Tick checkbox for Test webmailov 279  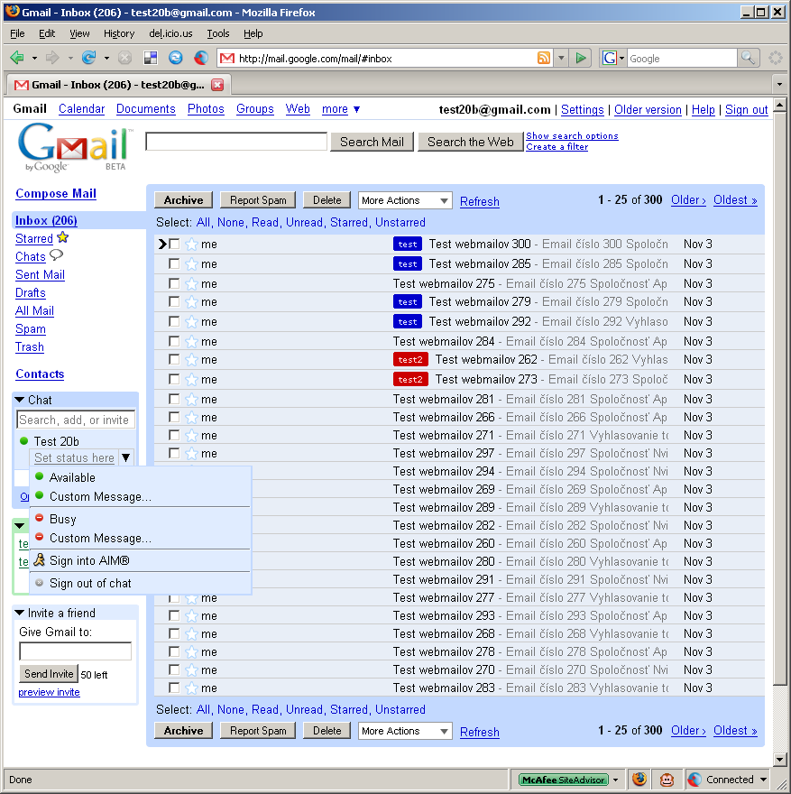[x=174, y=301]
